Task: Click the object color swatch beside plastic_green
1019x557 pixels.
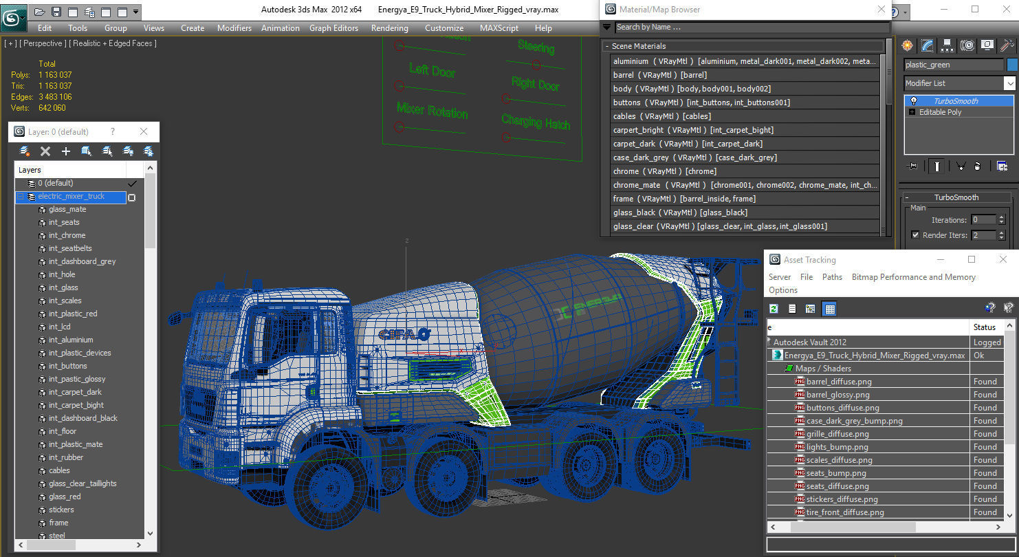Action: (x=1012, y=65)
